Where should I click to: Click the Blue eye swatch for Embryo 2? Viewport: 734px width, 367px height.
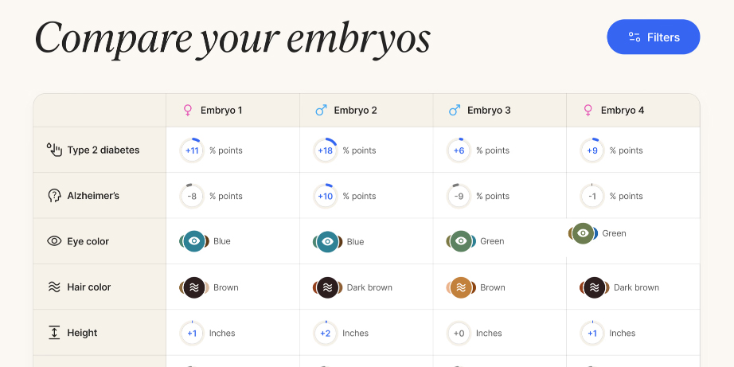click(328, 241)
